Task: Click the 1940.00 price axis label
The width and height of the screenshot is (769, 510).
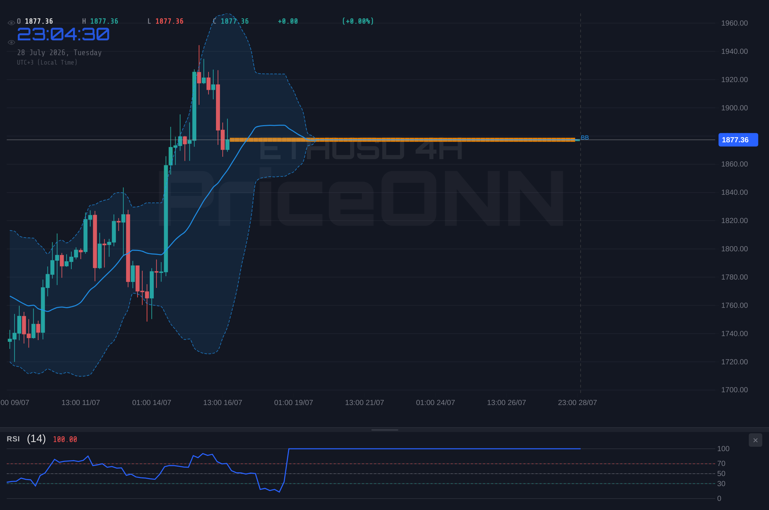Action: (x=734, y=51)
